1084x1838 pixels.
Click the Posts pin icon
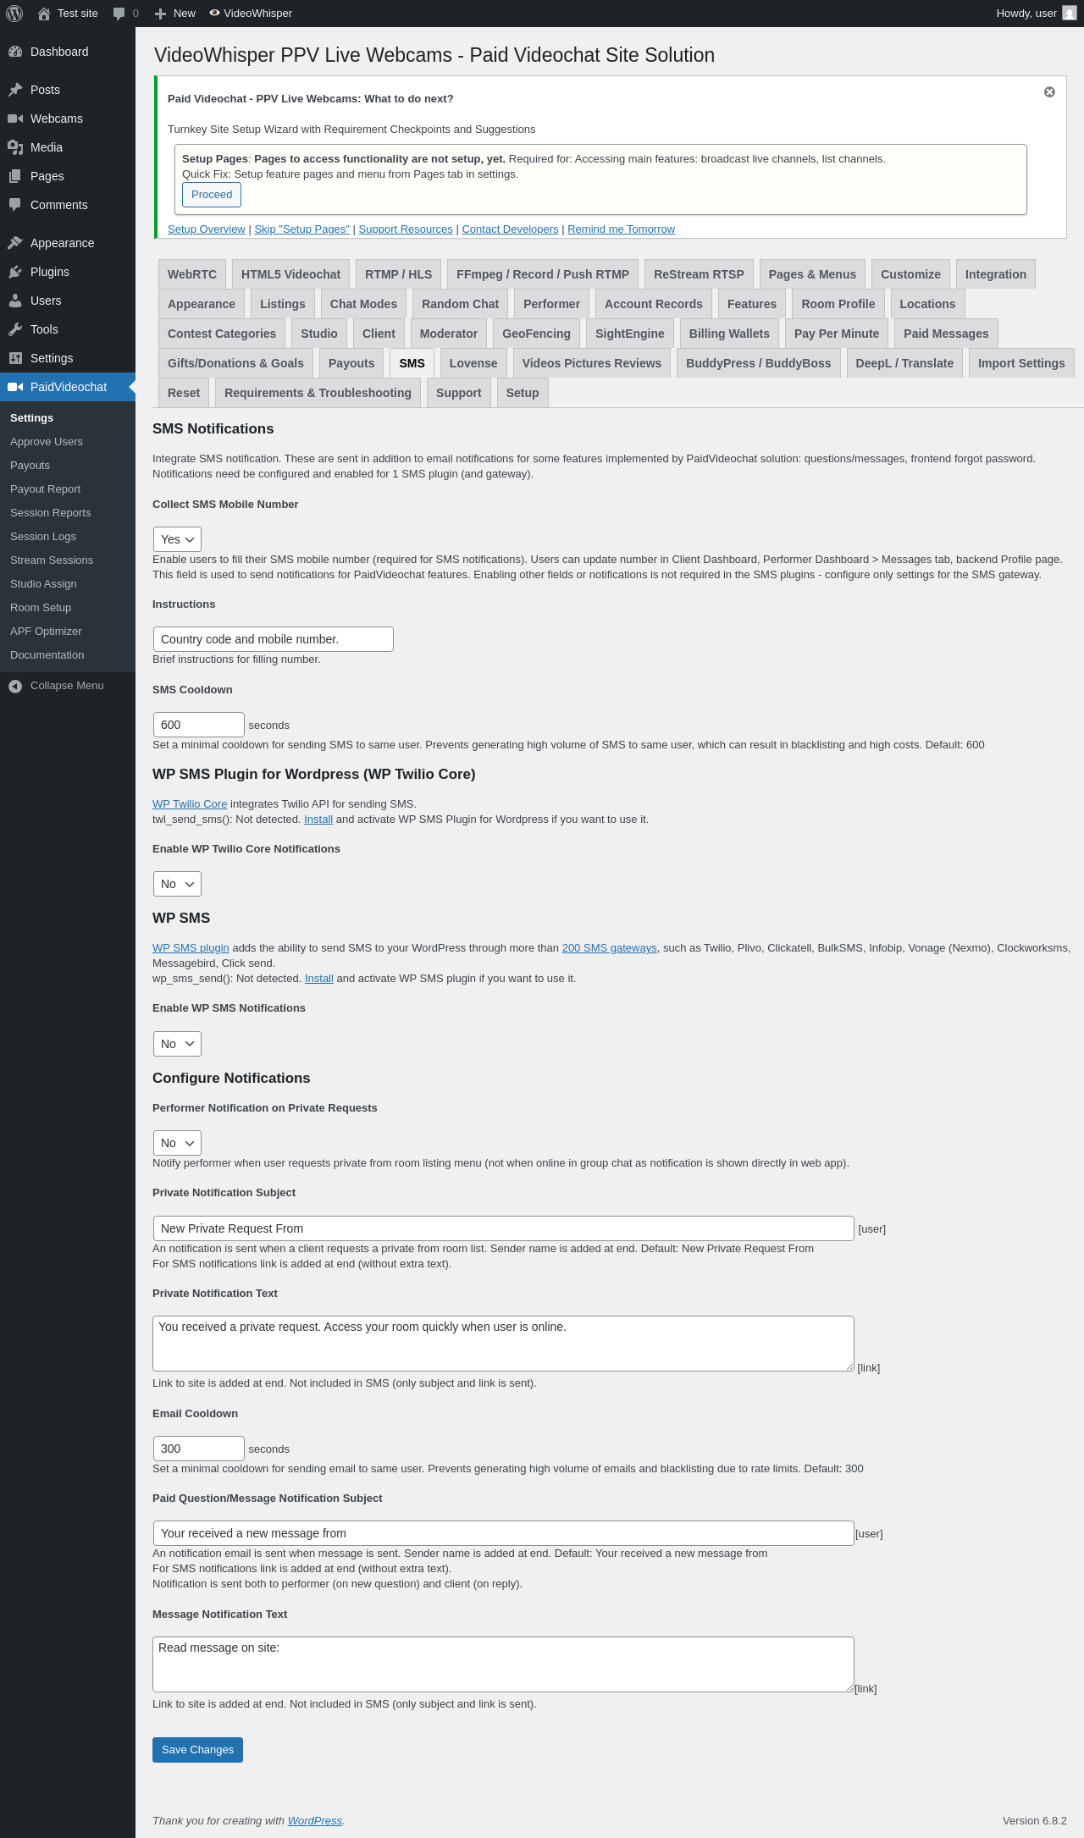15,90
